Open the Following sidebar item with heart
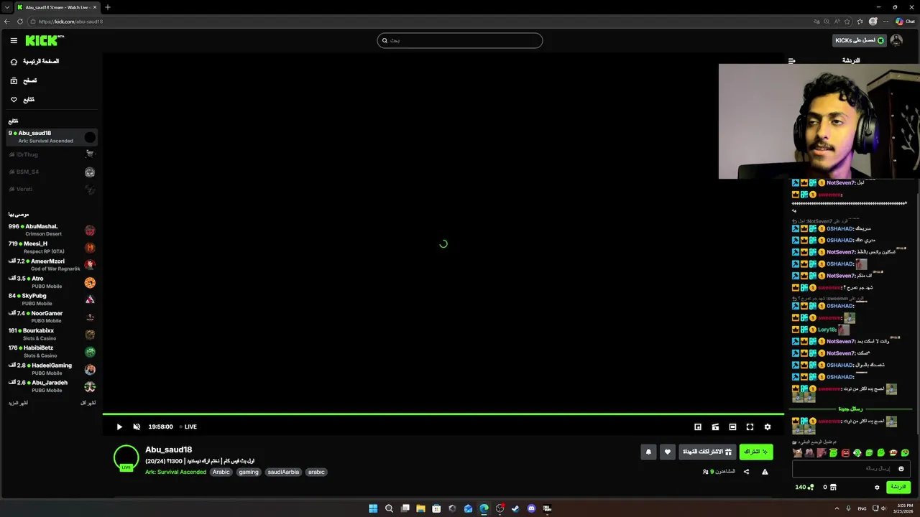920x517 pixels. click(52, 100)
